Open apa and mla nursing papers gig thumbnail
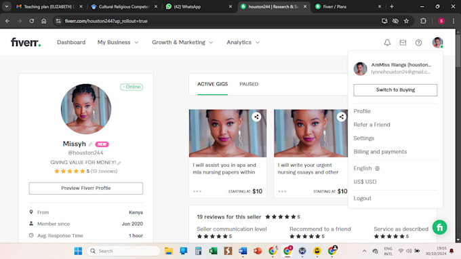This screenshot has width=461, height=259. coord(228,133)
